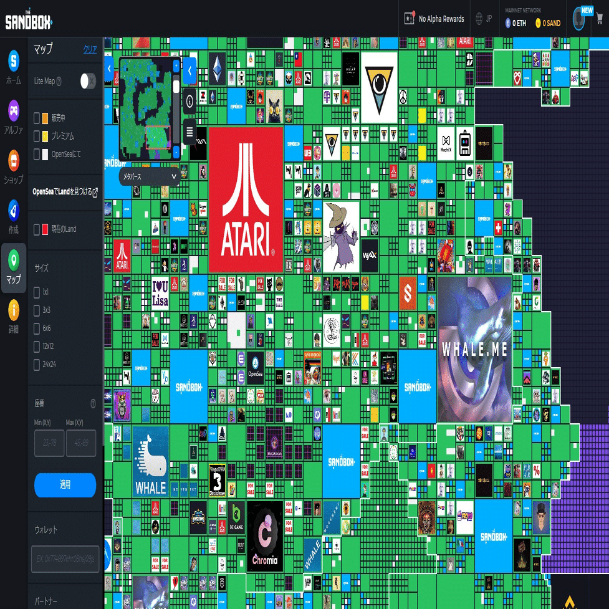
Task: Open the map info circle icon
Action: point(189,102)
